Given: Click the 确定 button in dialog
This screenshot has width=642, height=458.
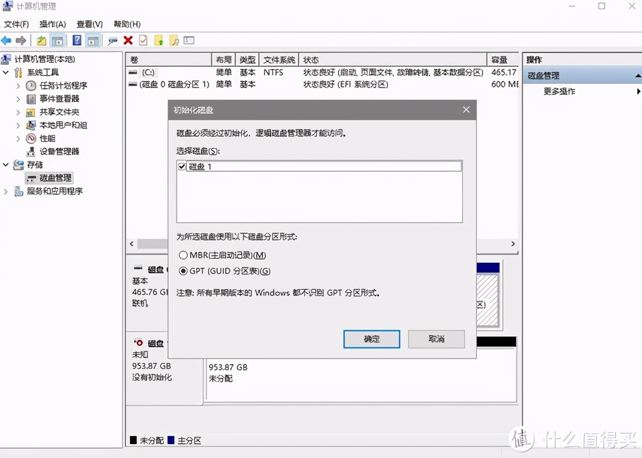Looking at the screenshot, I should click(372, 339).
